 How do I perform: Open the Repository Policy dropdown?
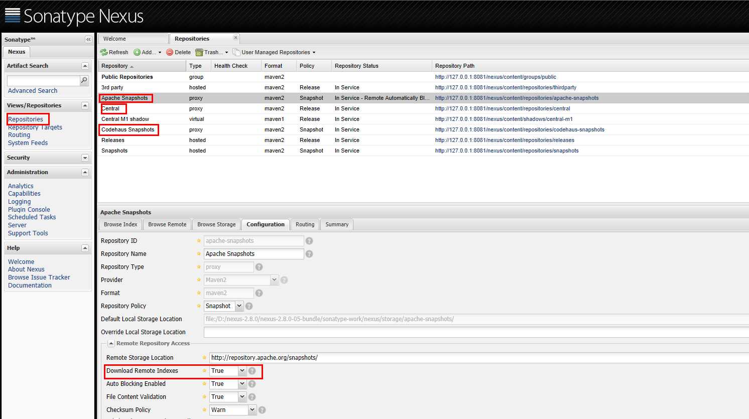[239, 306]
